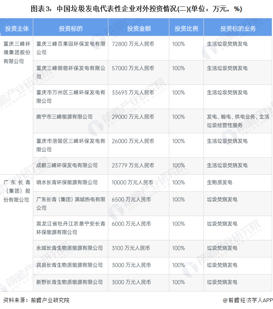Click the '投资金额' column header
The image size is (273, 309).
pyautogui.click(x=139, y=29)
